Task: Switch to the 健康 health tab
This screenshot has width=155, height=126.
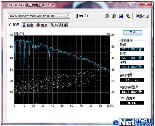Action: click(x=42, y=25)
